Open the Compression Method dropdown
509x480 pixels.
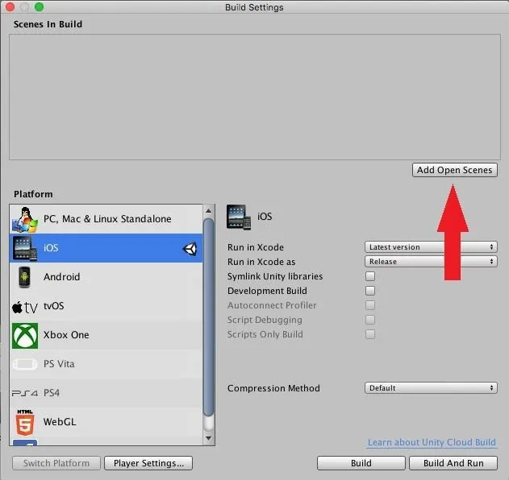431,388
